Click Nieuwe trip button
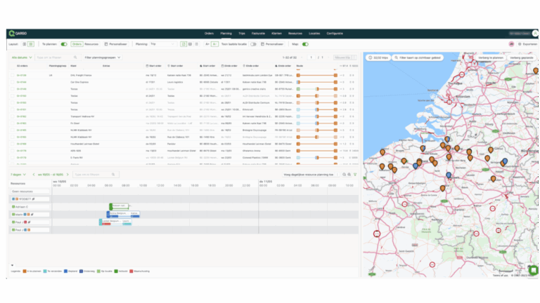The width and height of the screenshot is (540, 303). point(342,58)
